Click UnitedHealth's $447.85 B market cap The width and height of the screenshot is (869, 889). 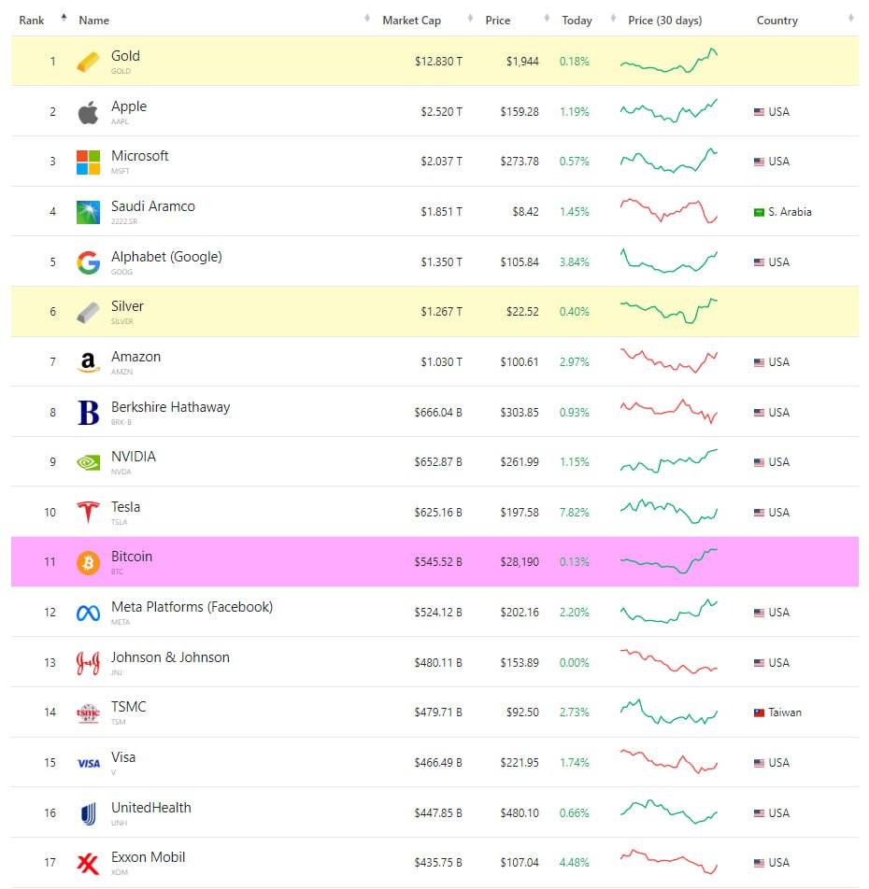(x=438, y=813)
